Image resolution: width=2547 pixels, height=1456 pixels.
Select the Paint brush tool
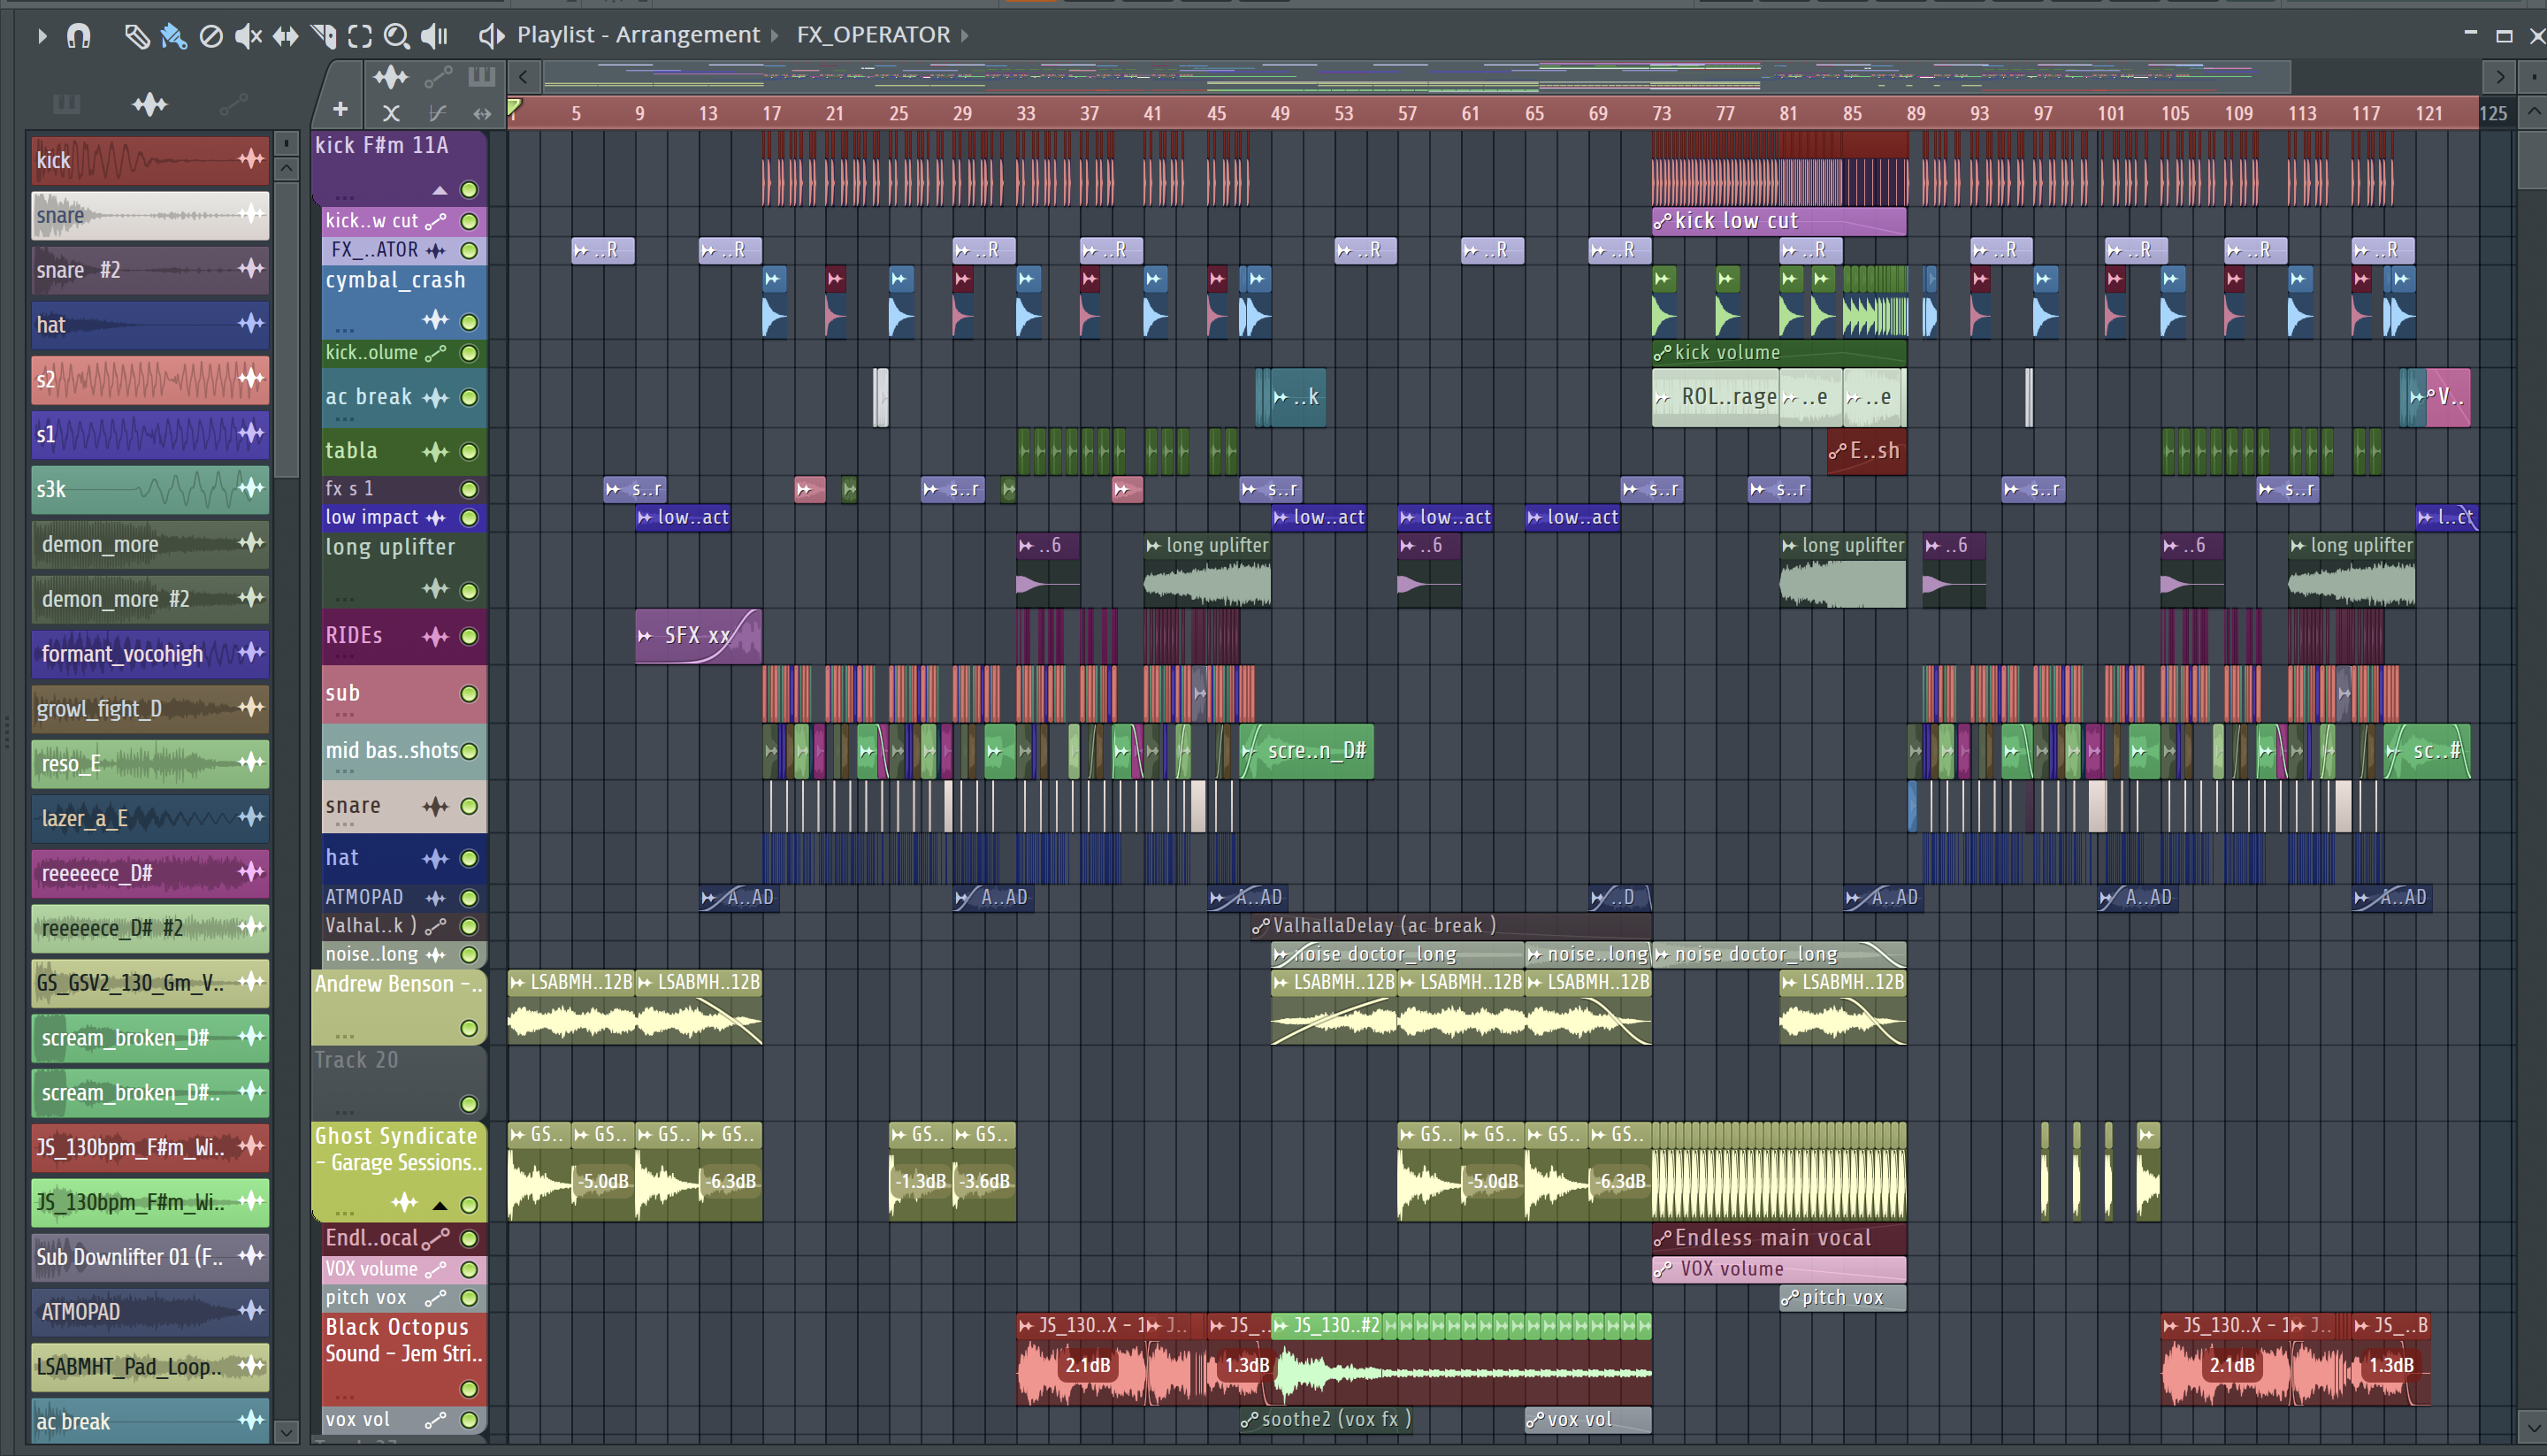(174, 37)
